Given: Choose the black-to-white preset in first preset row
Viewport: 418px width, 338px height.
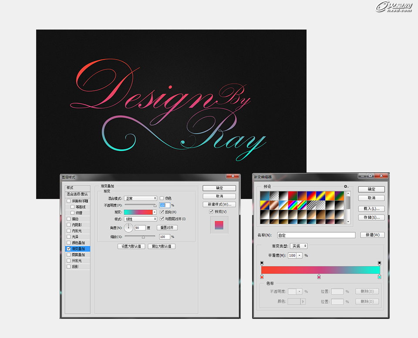Looking at the screenshot, I should [x=283, y=196].
